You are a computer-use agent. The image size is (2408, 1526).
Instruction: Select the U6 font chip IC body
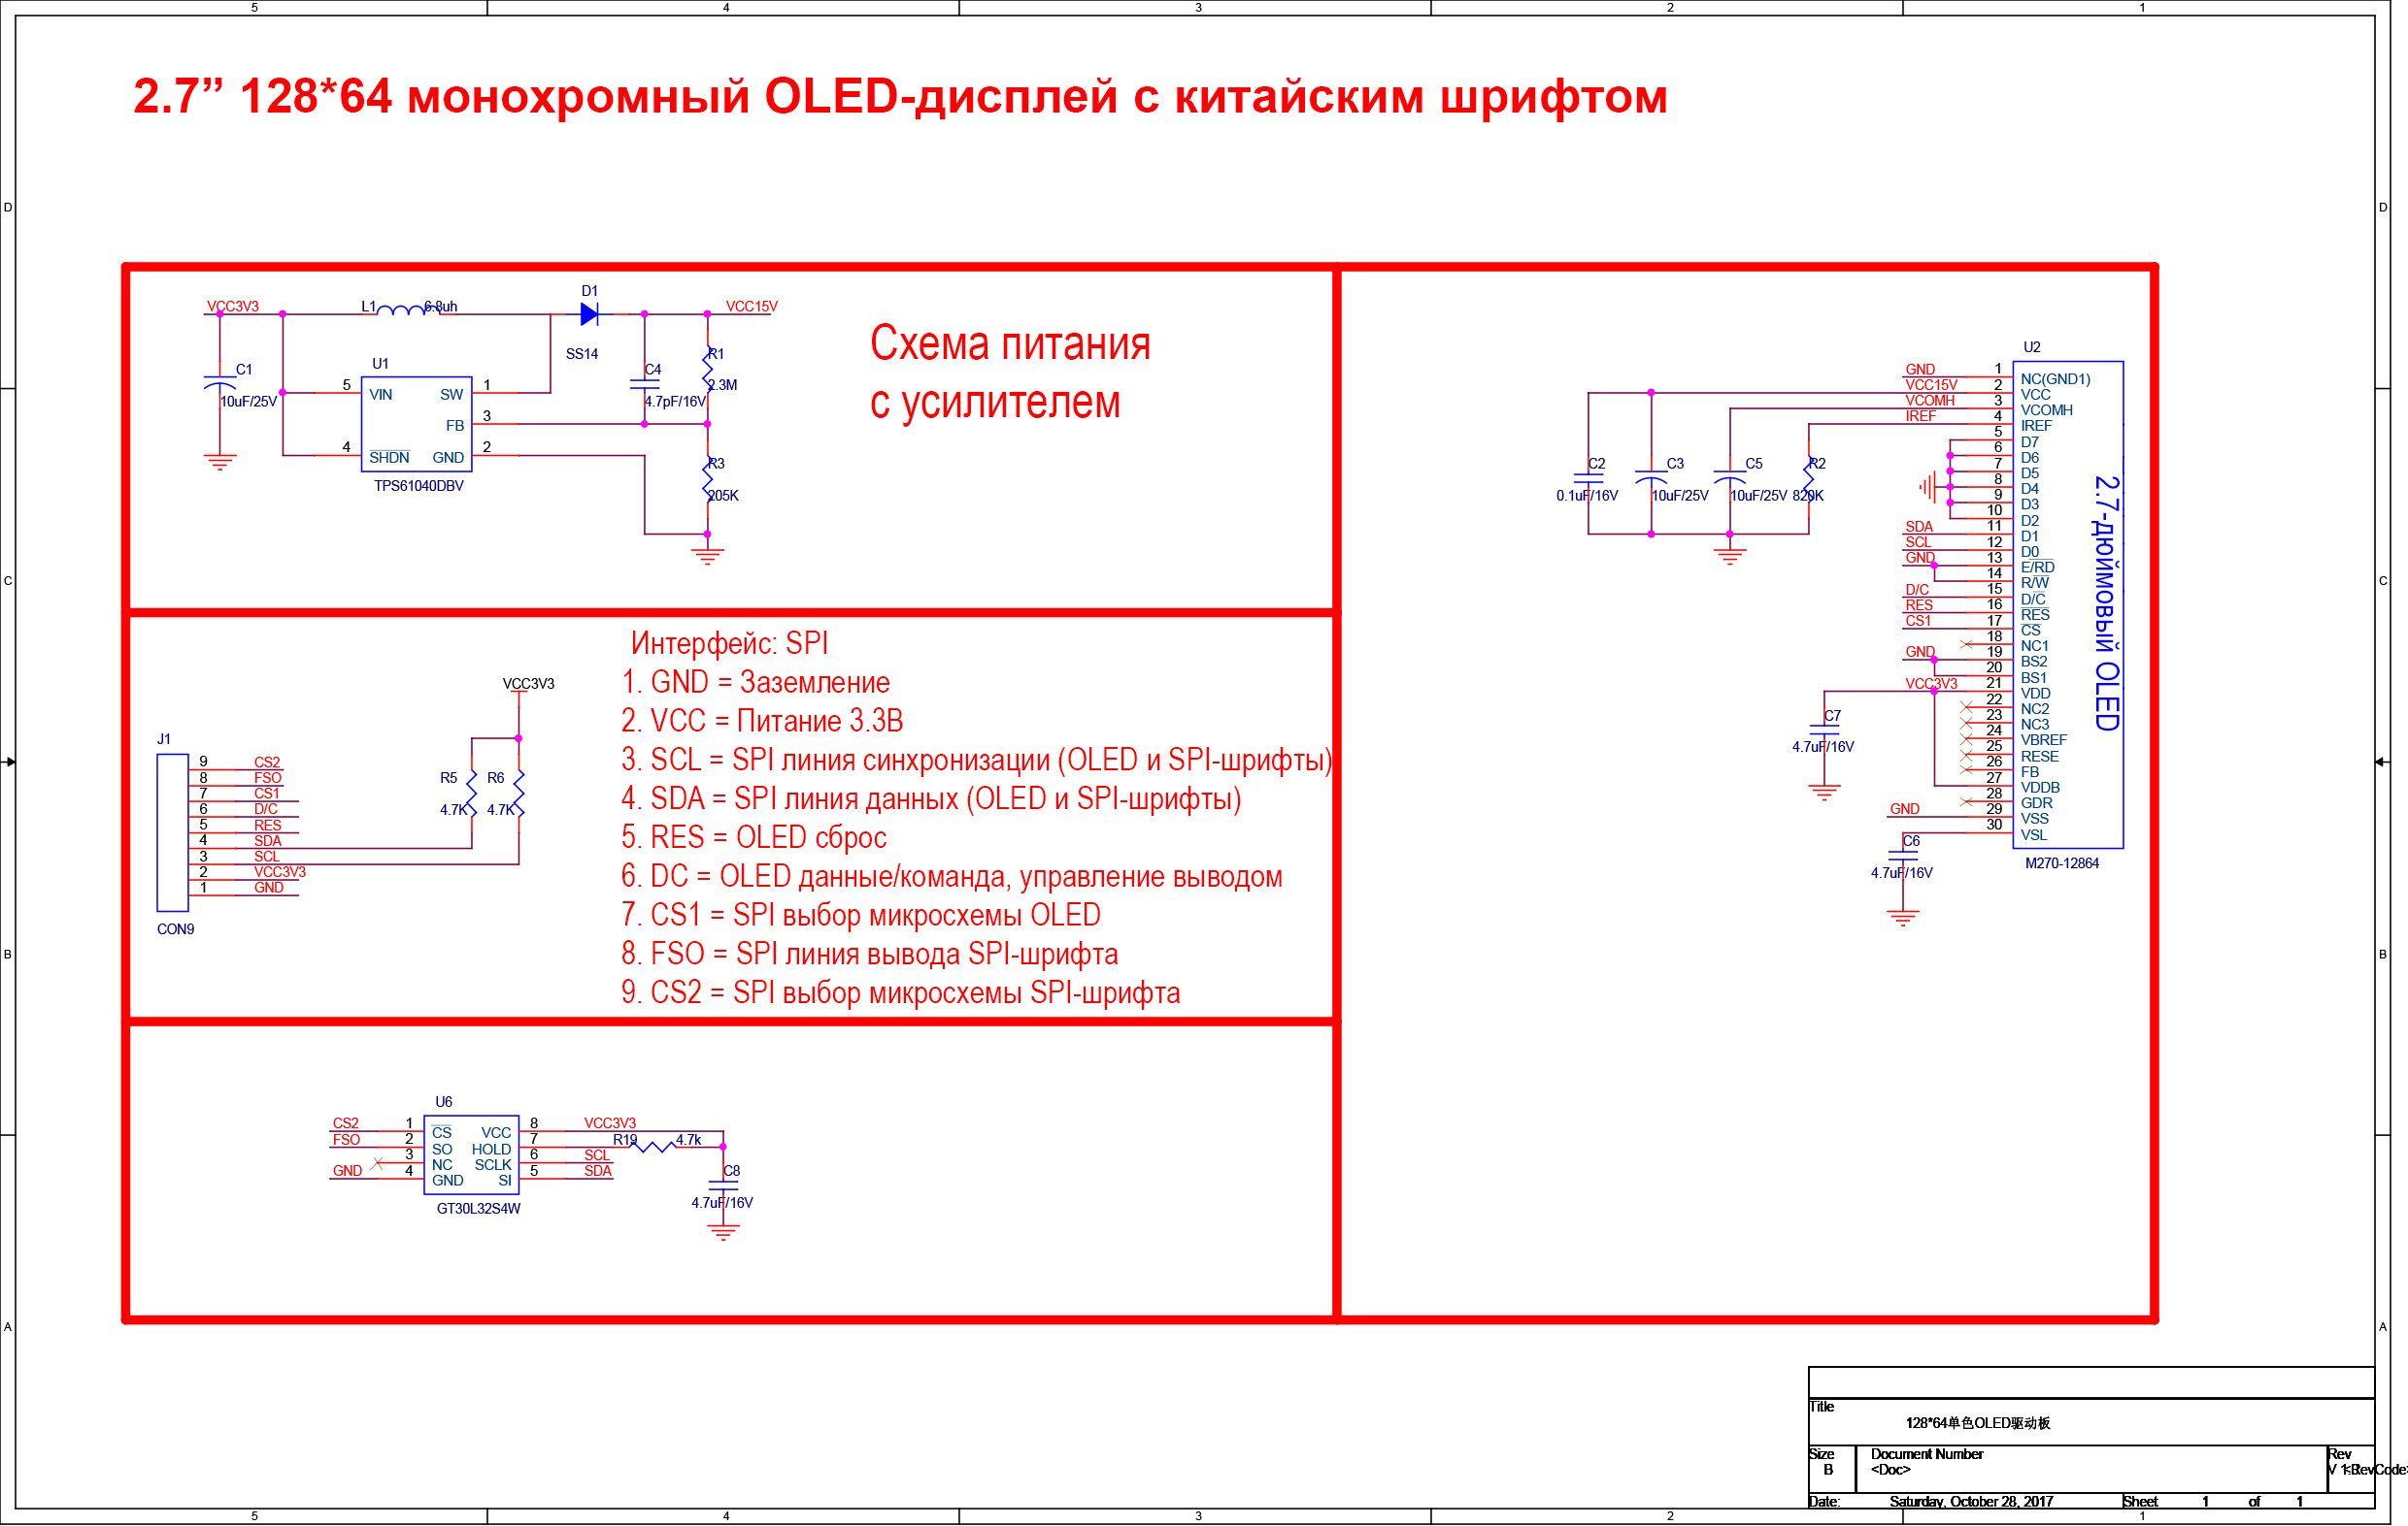pos(471,1154)
